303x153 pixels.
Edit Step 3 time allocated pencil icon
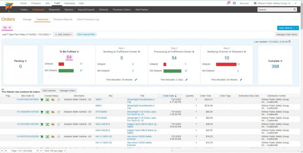pyautogui.click(x=241, y=80)
